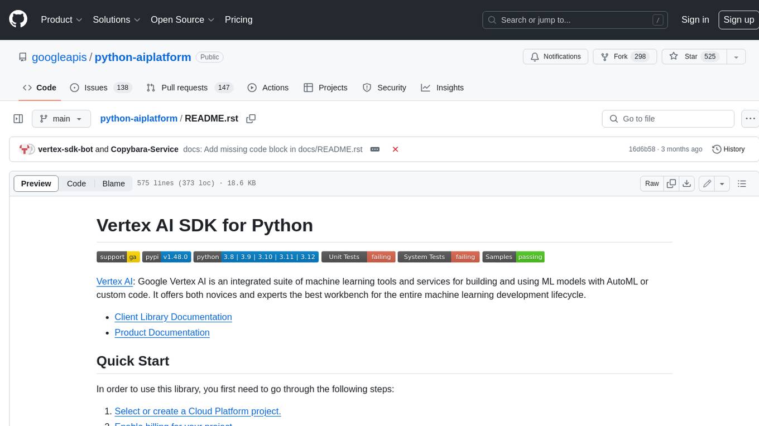Viewport: 759px width, 426px height.
Task: Open vertex-sdk-bot author link
Action: (x=65, y=149)
